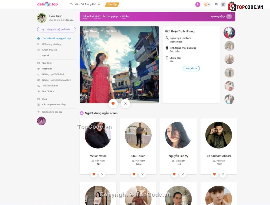Like Nguyễn Lan Vy with the heart icon
270x205 pixels.
[x=174, y=174]
